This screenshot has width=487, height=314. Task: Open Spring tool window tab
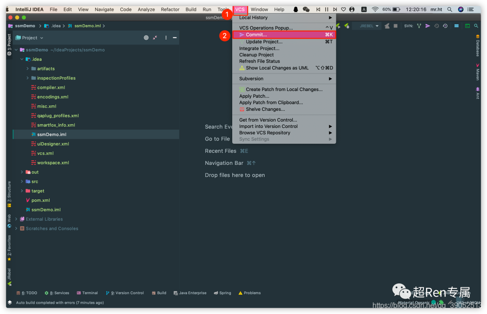coord(222,293)
